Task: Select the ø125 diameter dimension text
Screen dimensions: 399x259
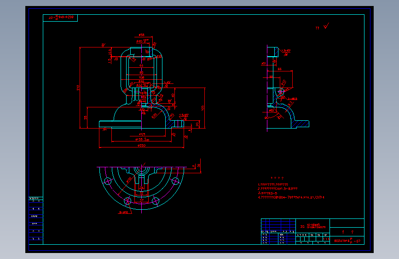Action: point(142,134)
